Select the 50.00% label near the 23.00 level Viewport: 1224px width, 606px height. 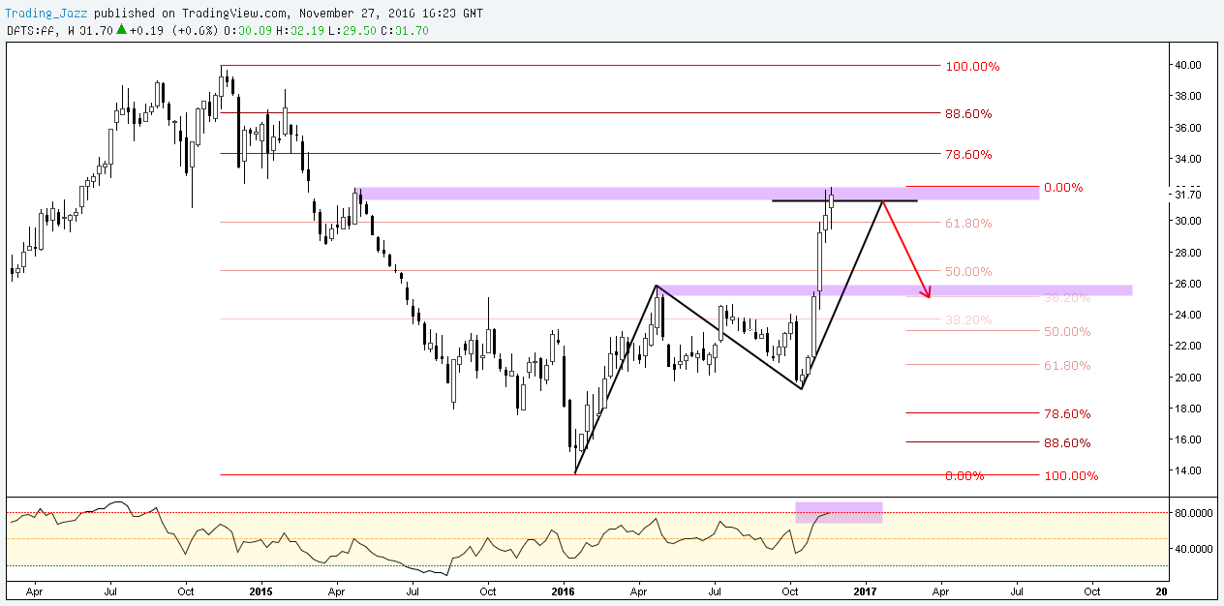click(1067, 331)
